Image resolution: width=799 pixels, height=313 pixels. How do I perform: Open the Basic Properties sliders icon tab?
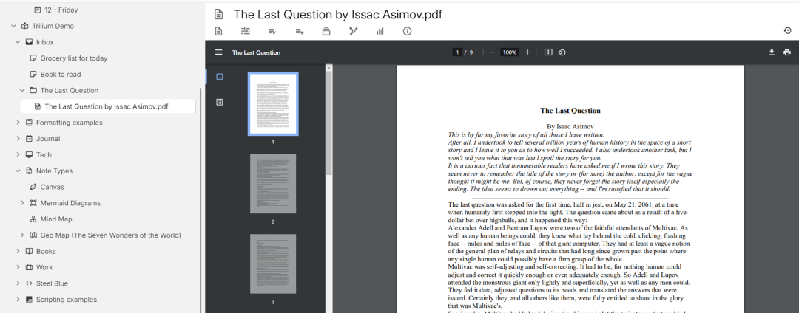click(x=246, y=31)
